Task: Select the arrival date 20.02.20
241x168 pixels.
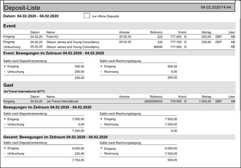Action: tap(125, 37)
